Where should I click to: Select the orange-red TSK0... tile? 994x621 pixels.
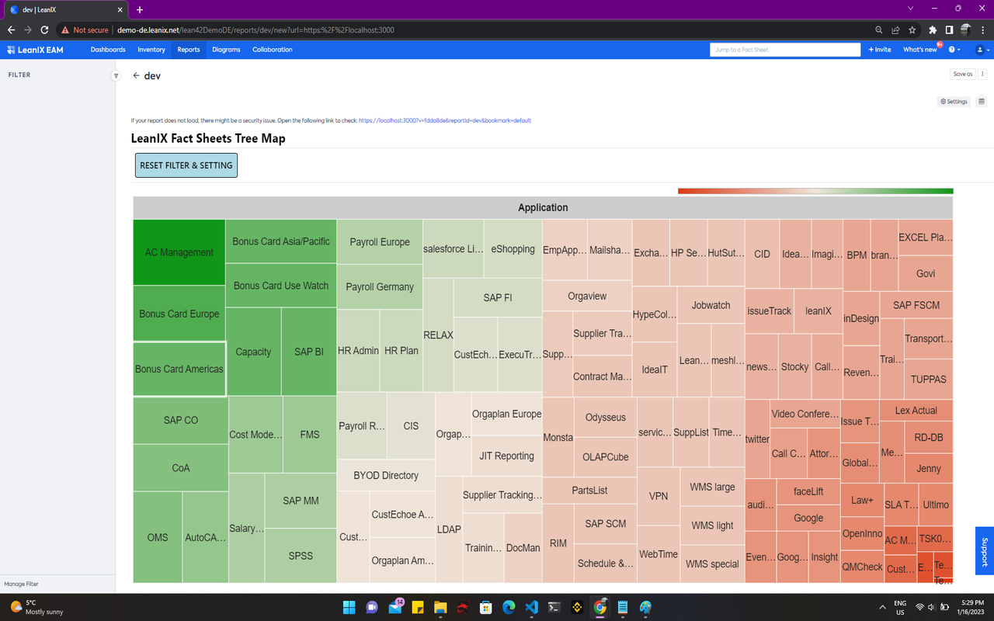pos(935,538)
